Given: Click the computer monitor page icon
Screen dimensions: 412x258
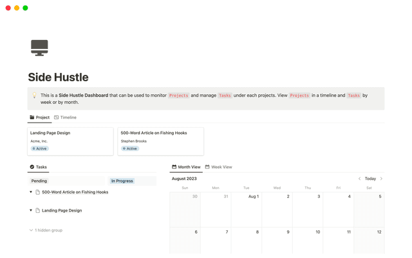Looking at the screenshot, I should coord(39,47).
